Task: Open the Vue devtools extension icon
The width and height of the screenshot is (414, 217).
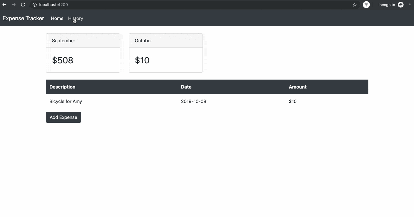Action: (x=366, y=5)
